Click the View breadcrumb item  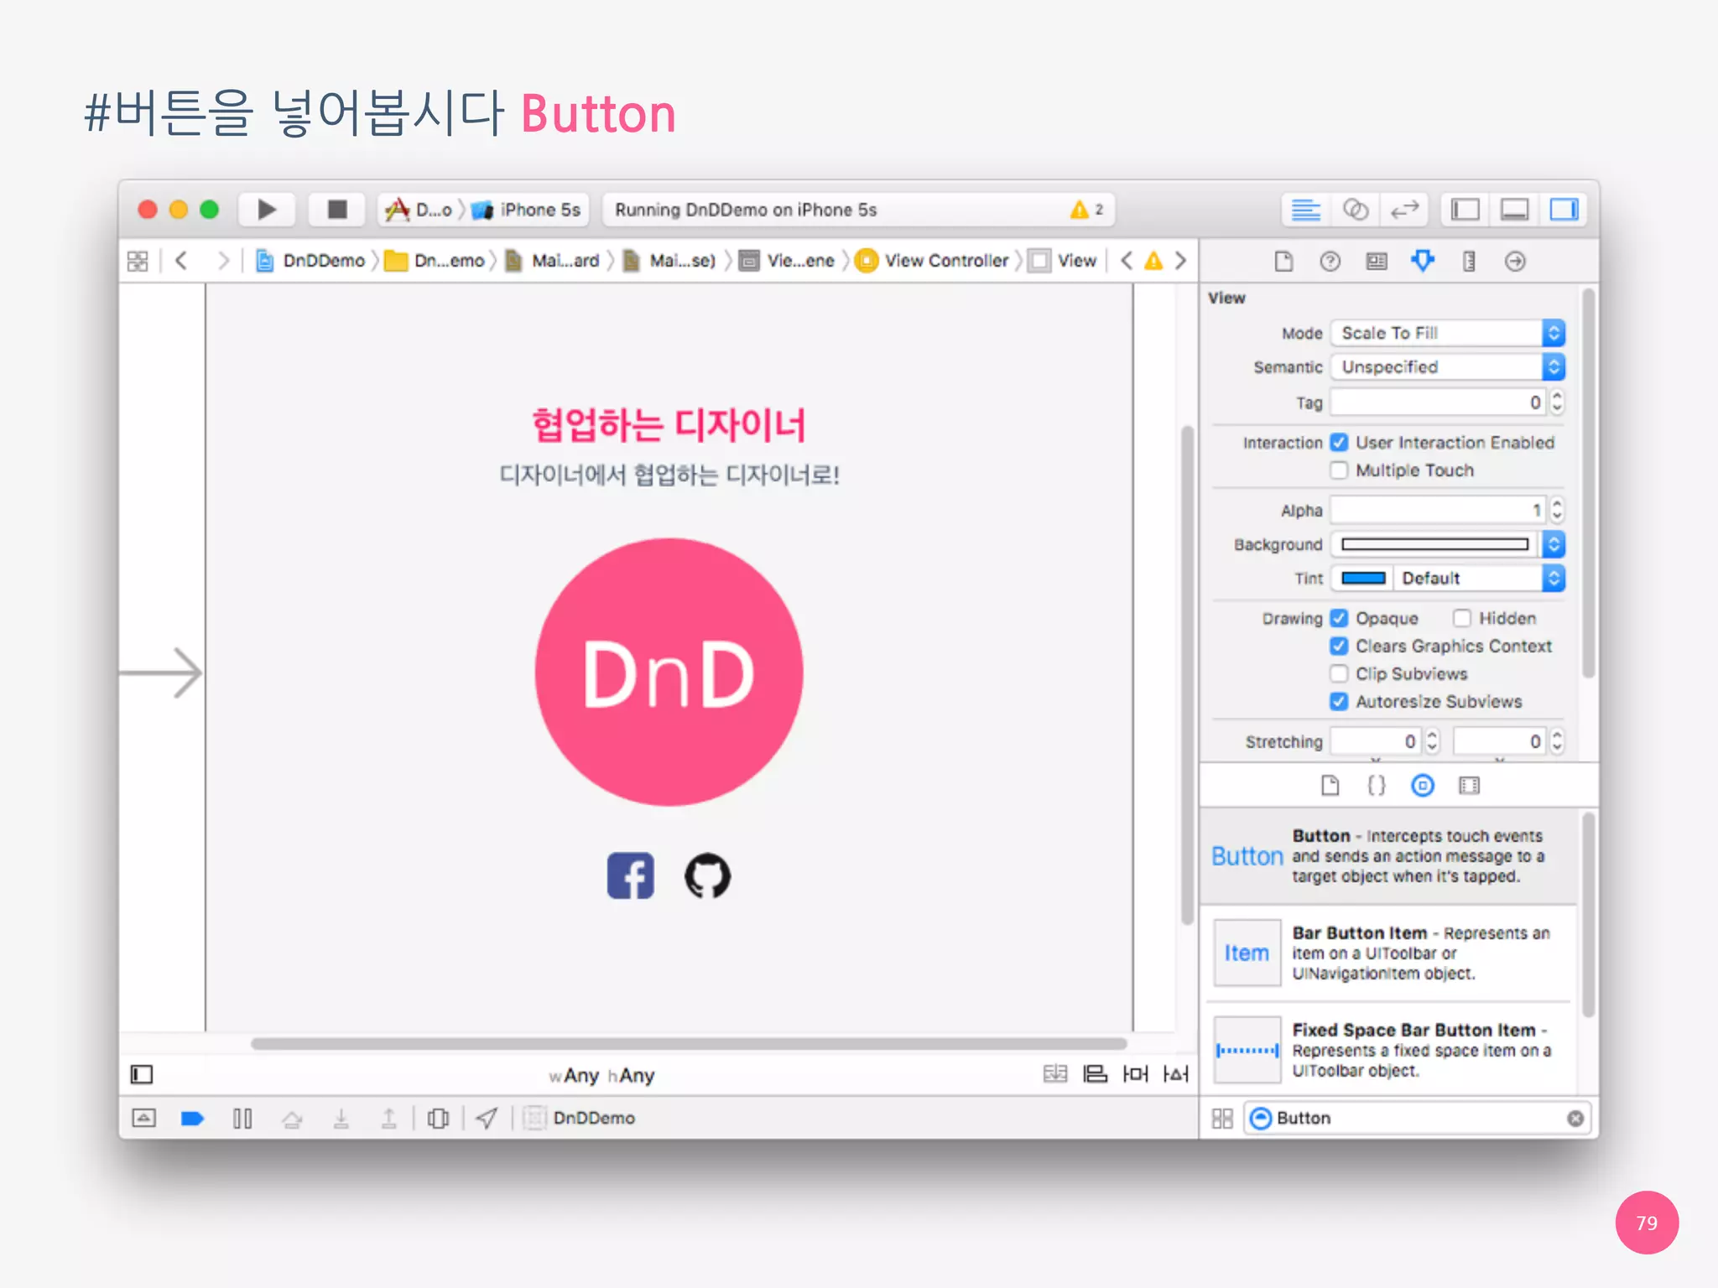point(1064,261)
